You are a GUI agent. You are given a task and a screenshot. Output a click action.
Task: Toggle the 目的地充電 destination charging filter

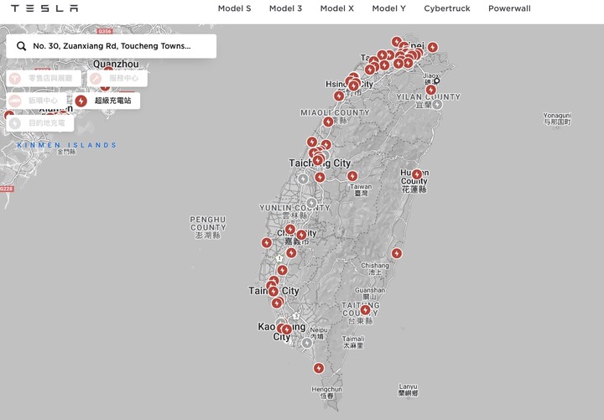point(39,123)
